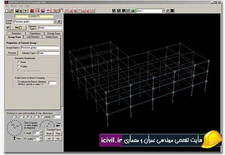Click the red-and-blue phase icon in toolbar

pyautogui.click(x=42, y=11)
